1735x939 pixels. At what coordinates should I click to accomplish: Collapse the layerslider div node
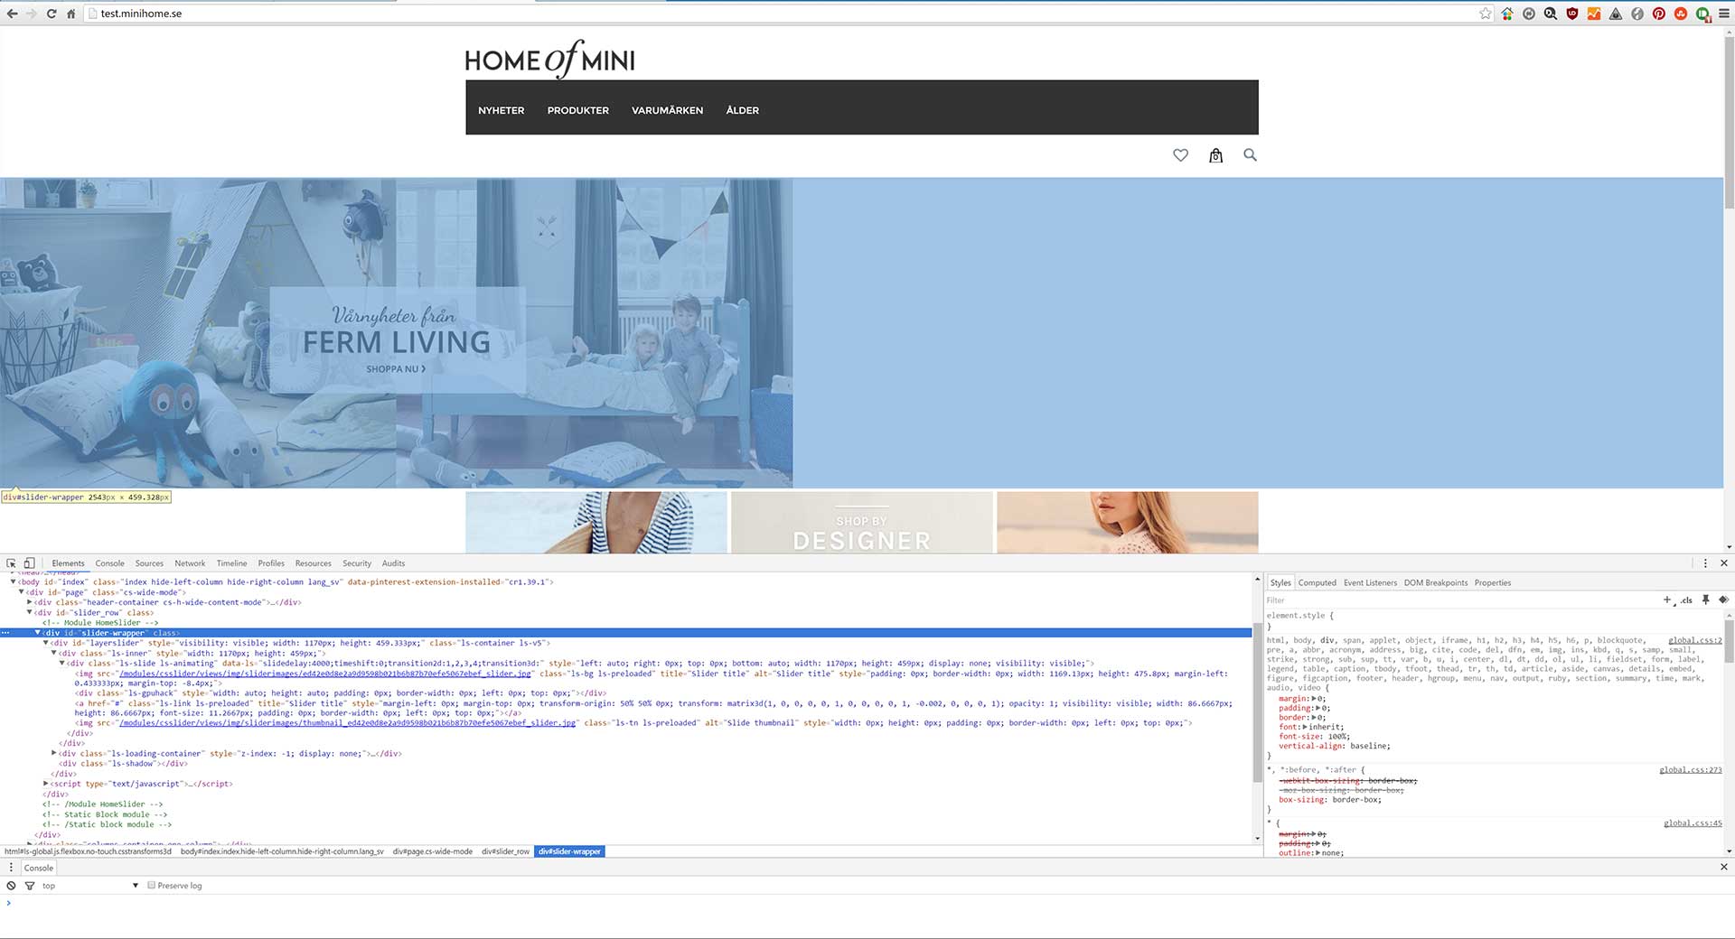point(45,643)
